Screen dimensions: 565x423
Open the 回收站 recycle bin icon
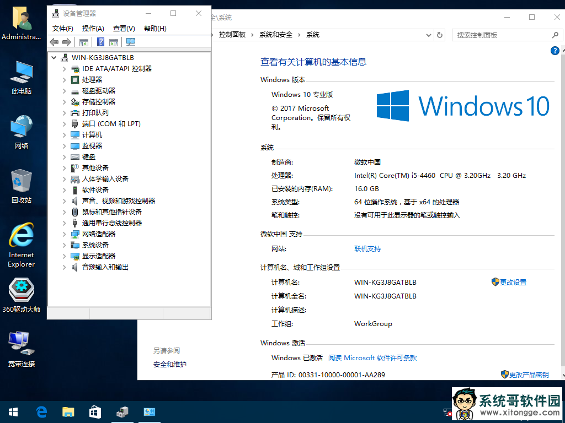click(22, 187)
